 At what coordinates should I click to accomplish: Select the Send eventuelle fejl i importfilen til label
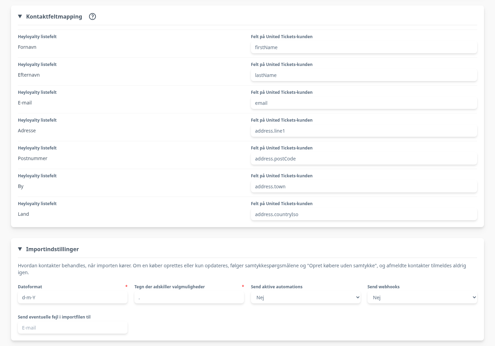(54, 317)
